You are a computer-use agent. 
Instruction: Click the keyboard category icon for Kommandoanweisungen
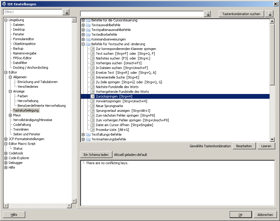88,39
